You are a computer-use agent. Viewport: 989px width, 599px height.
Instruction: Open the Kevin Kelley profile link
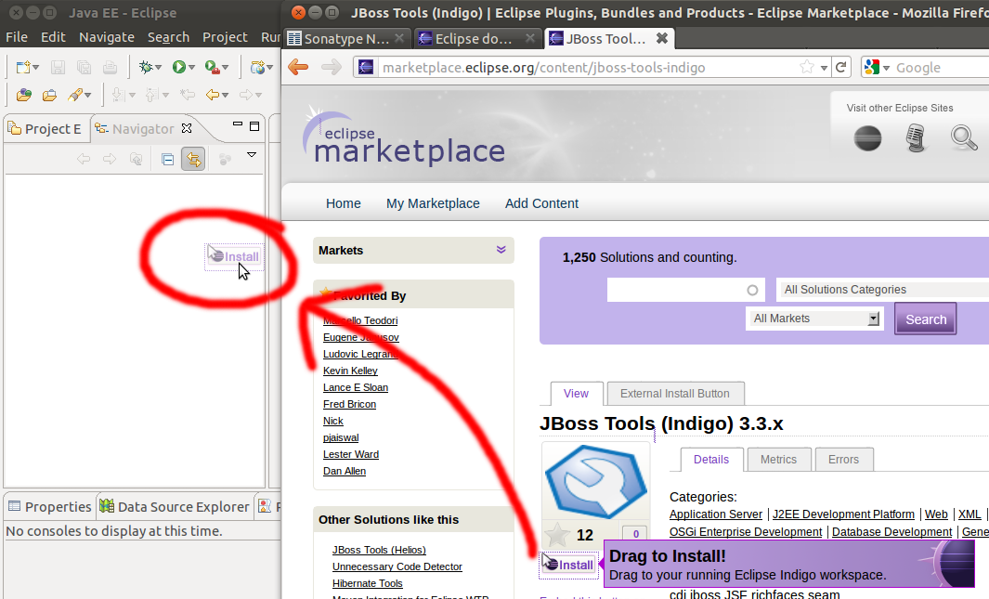pyautogui.click(x=350, y=371)
